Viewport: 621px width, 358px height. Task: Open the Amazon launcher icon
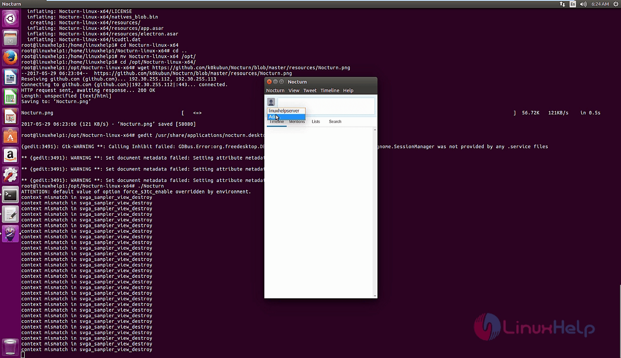(x=10, y=155)
